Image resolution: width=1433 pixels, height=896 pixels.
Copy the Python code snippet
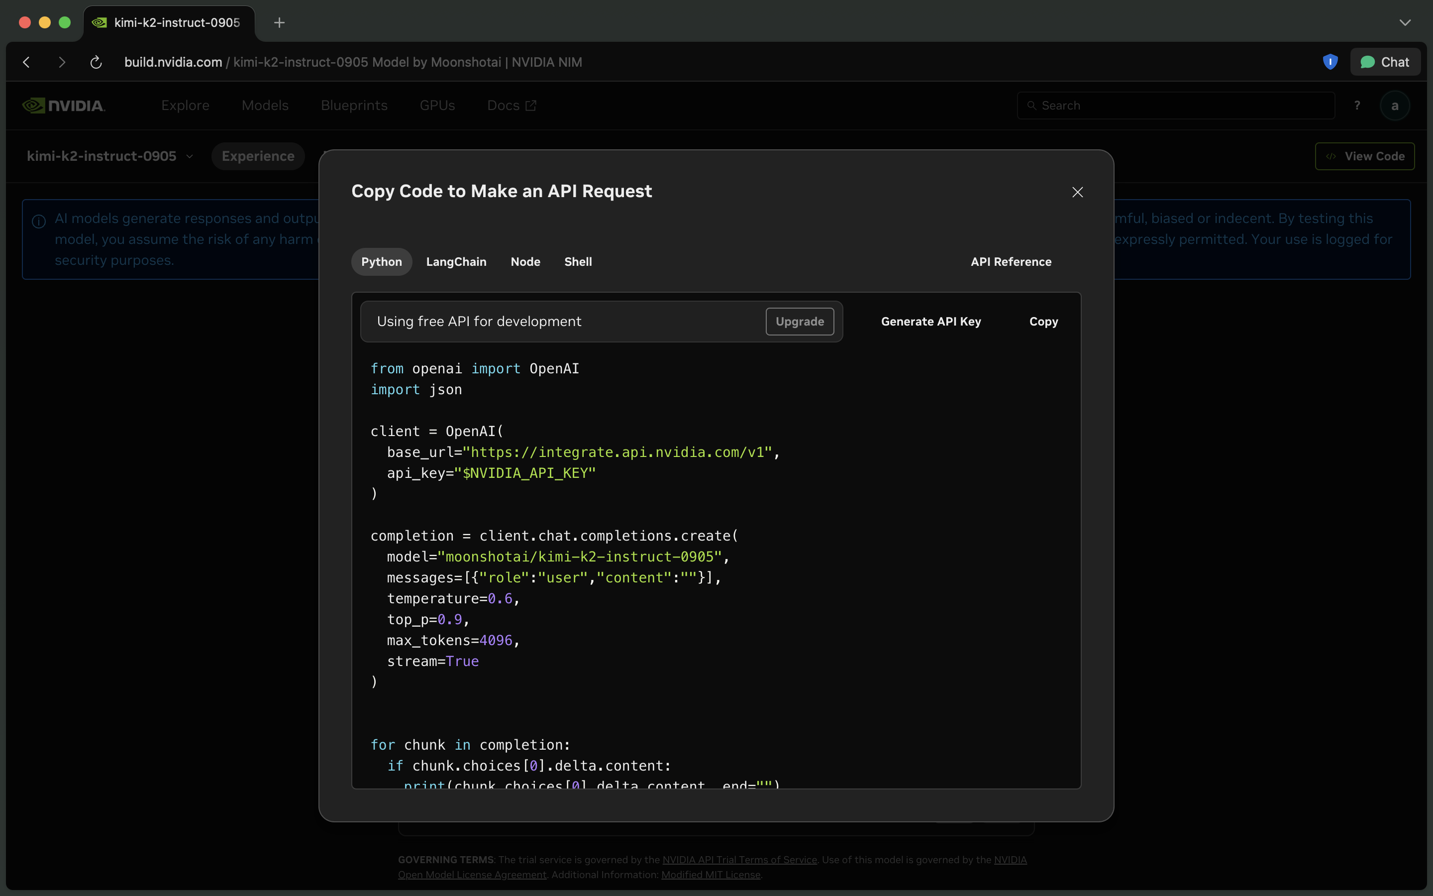[x=1043, y=322]
